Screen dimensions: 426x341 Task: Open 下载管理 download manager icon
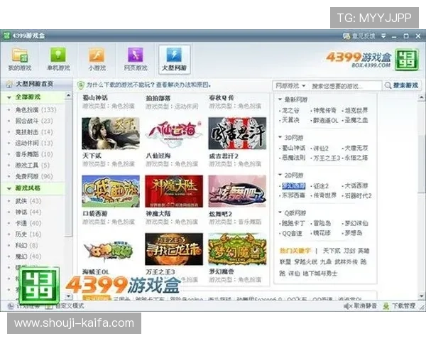point(386,306)
